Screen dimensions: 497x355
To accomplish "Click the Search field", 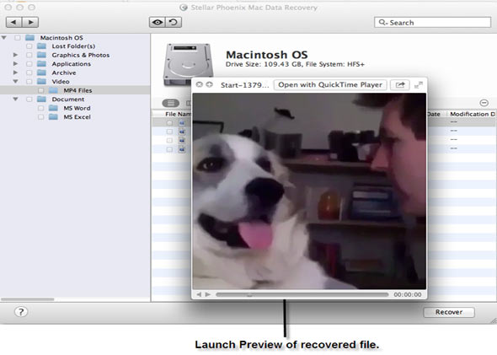I will [432, 23].
